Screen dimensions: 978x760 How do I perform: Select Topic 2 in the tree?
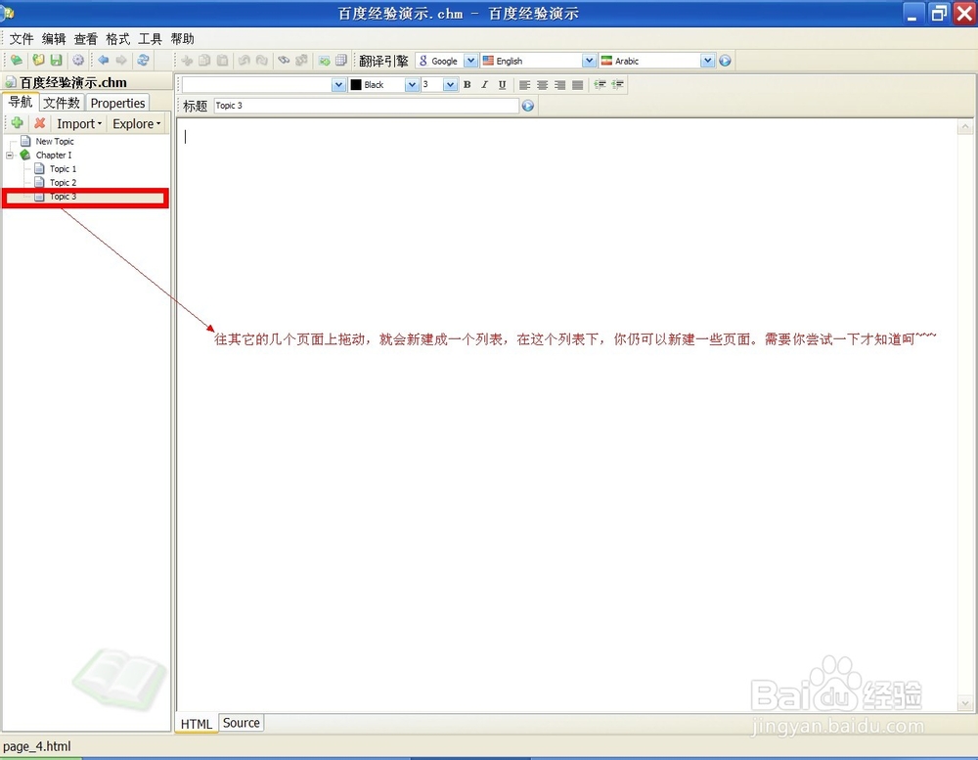point(63,183)
